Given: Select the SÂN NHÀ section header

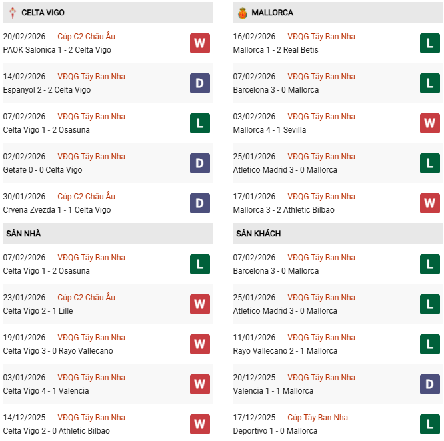Looking at the screenshot, I should [x=23, y=234].
